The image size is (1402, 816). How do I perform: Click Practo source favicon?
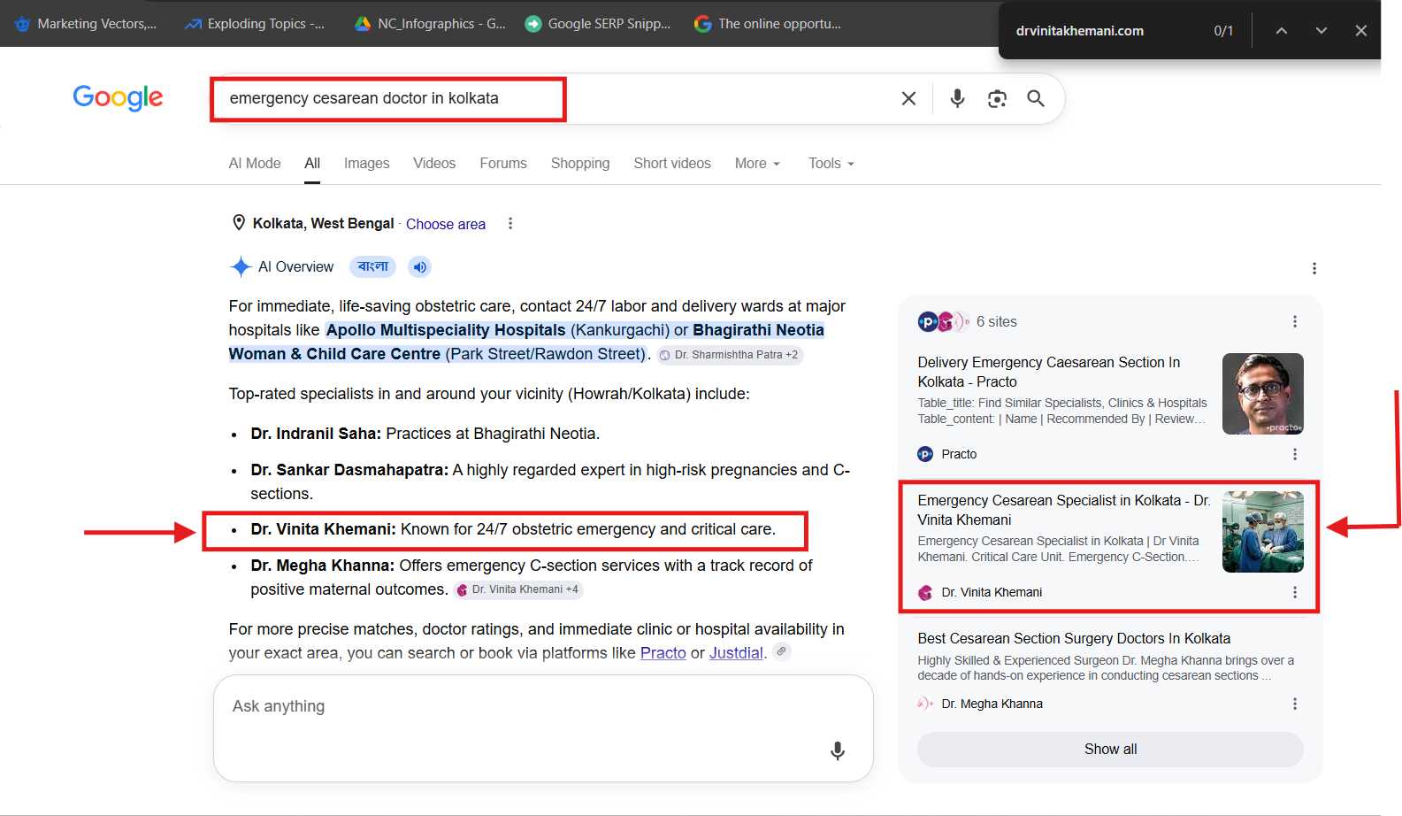[925, 454]
